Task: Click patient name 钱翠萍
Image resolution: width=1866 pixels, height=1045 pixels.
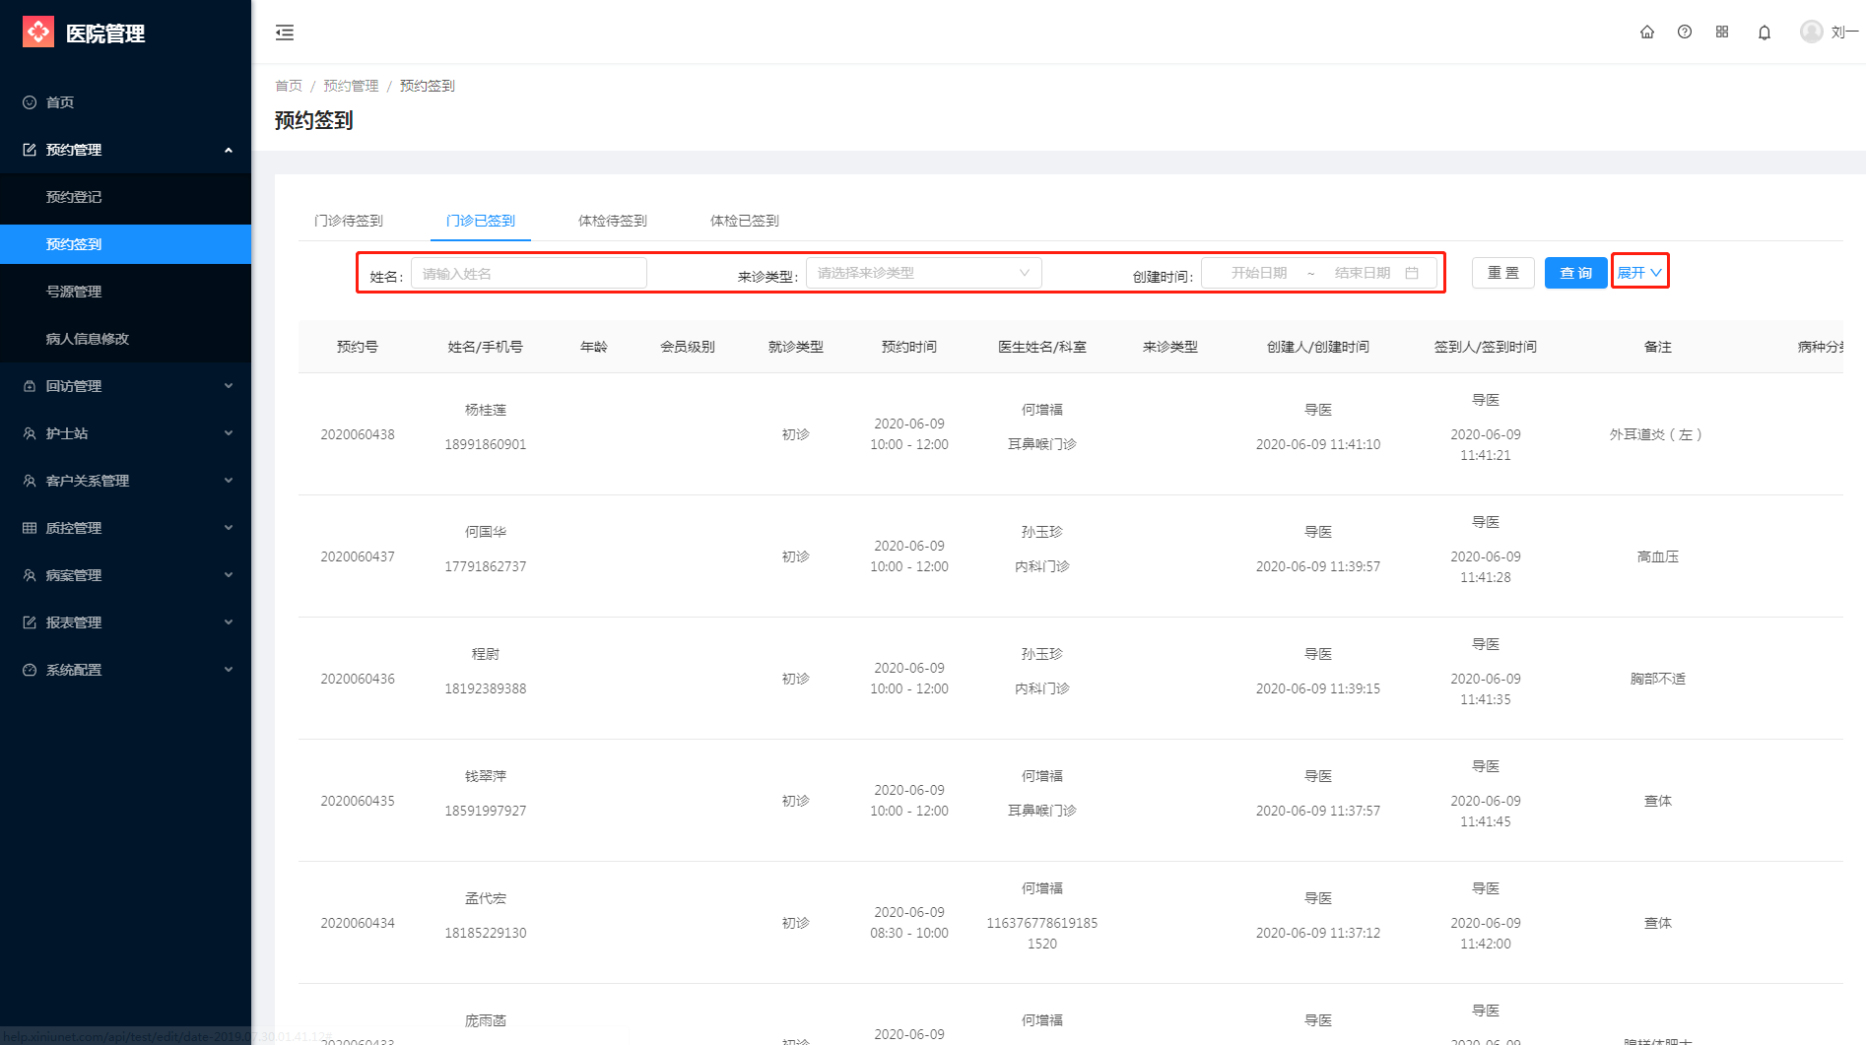Action: point(486,776)
